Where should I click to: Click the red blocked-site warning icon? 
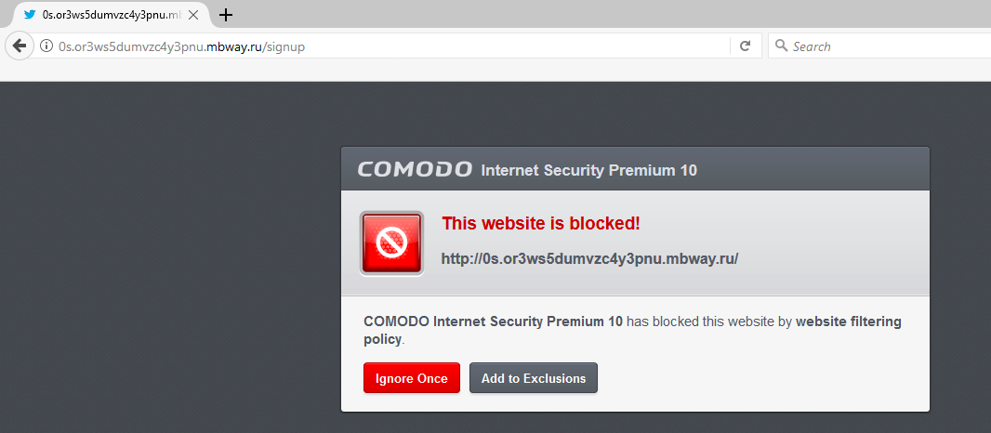[x=391, y=243]
